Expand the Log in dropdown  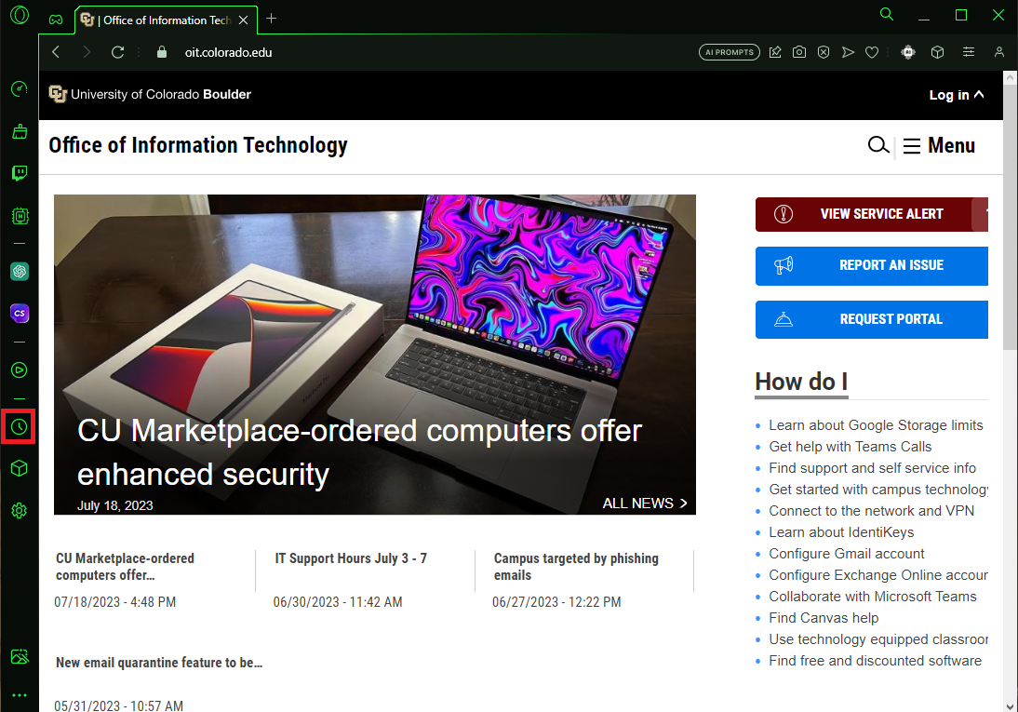[956, 95]
